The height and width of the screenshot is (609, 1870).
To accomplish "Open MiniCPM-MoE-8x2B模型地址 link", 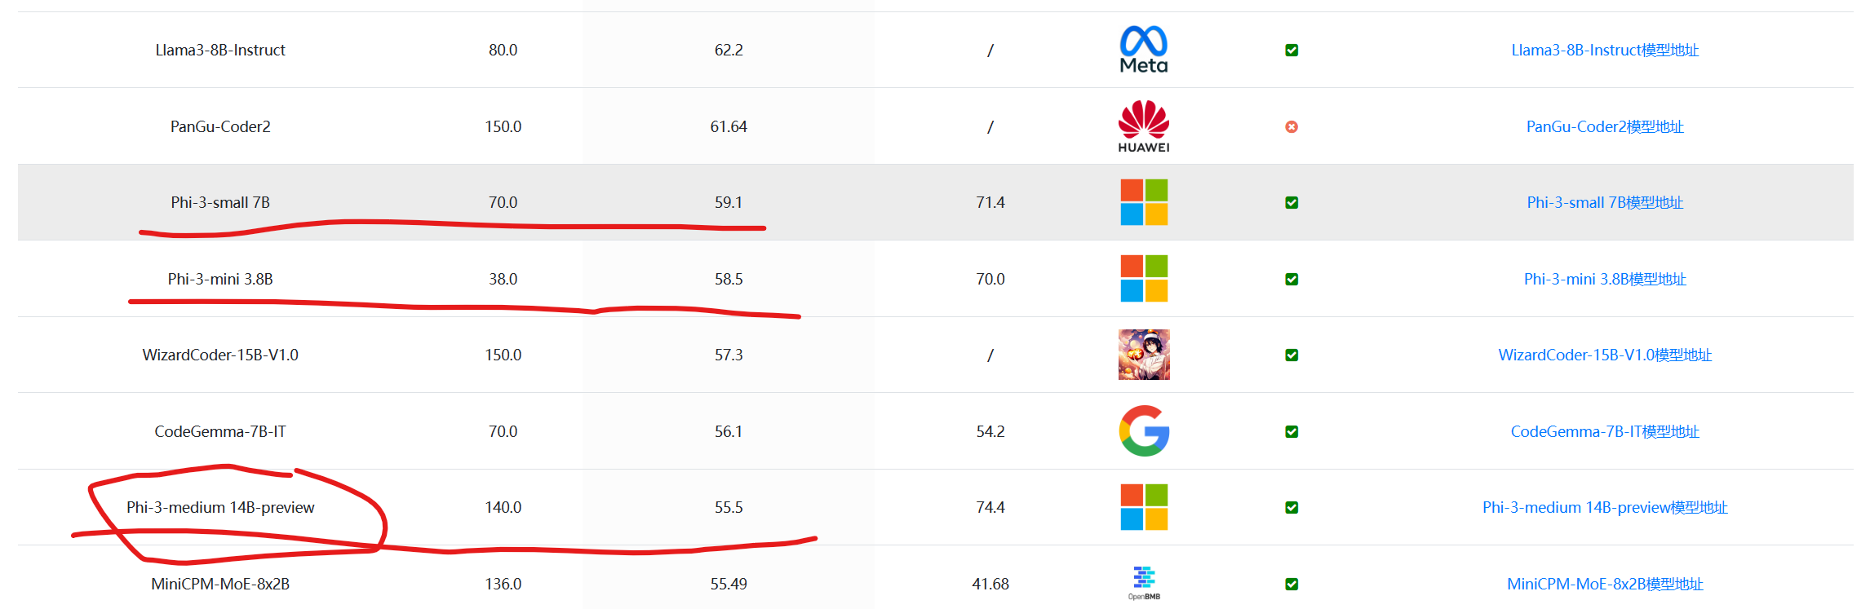I will pyautogui.click(x=1605, y=584).
